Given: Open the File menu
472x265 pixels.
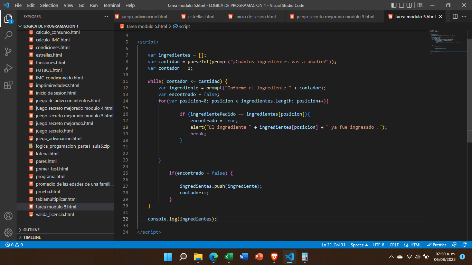Looking at the screenshot, I should coord(18,5).
